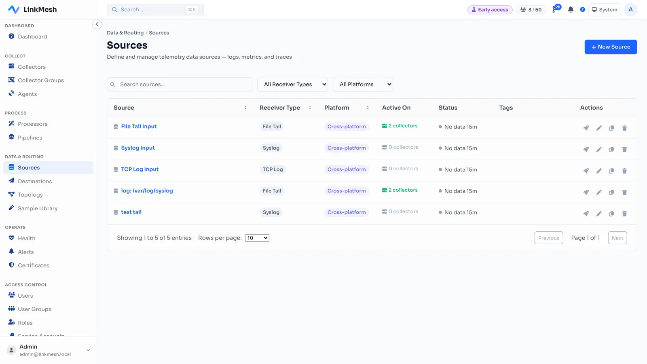Deploy the test tail source via rocket icon
Viewport: 647px width, 364px height.
coord(586,214)
